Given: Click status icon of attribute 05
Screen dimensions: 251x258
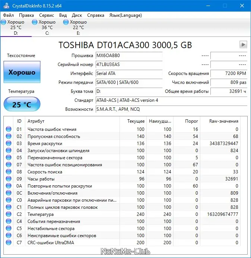Looking at the screenshot, I should pyautogui.click(x=9, y=157).
